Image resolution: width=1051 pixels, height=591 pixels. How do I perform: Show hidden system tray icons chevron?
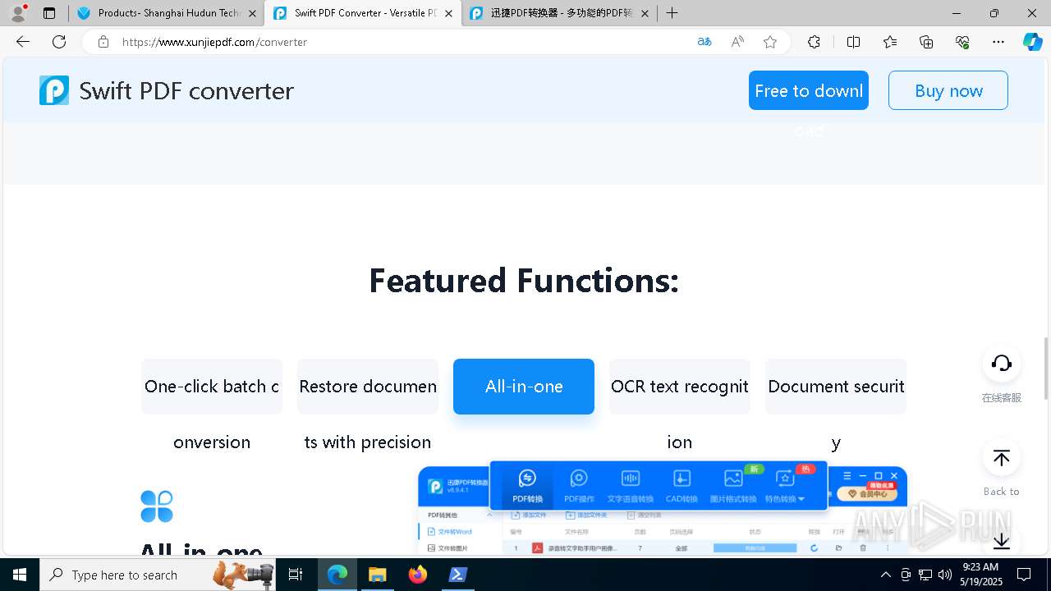point(885,575)
